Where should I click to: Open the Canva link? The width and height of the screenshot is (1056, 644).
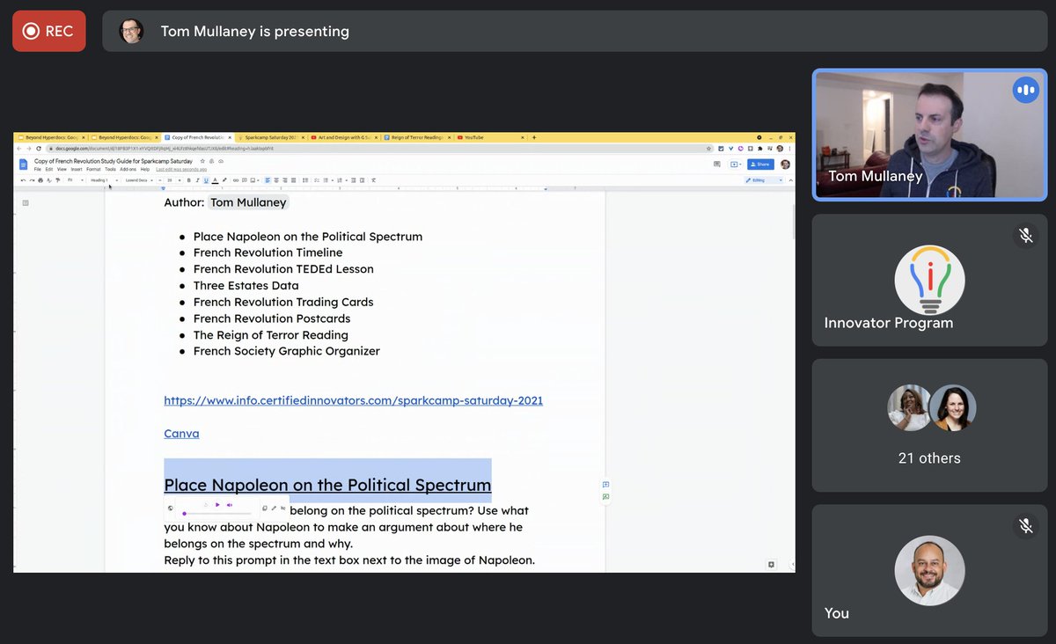coord(181,434)
